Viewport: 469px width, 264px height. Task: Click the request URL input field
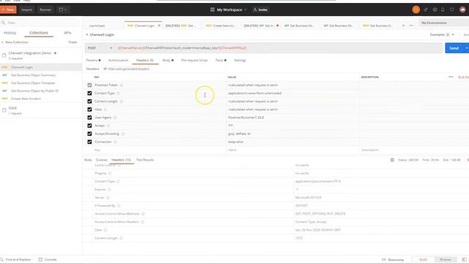tap(278, 48)
